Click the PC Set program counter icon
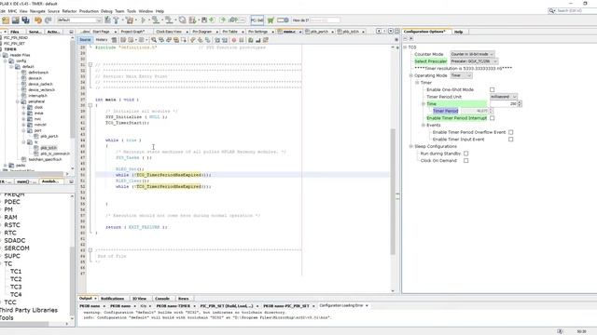 point(257,20)
